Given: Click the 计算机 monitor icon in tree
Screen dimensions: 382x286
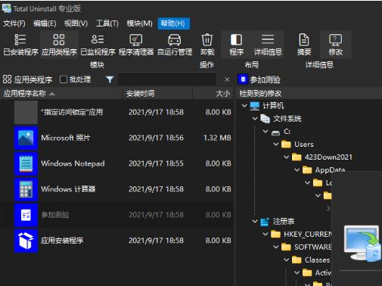Looking at the screenshot, I should [x=255, y=106].
